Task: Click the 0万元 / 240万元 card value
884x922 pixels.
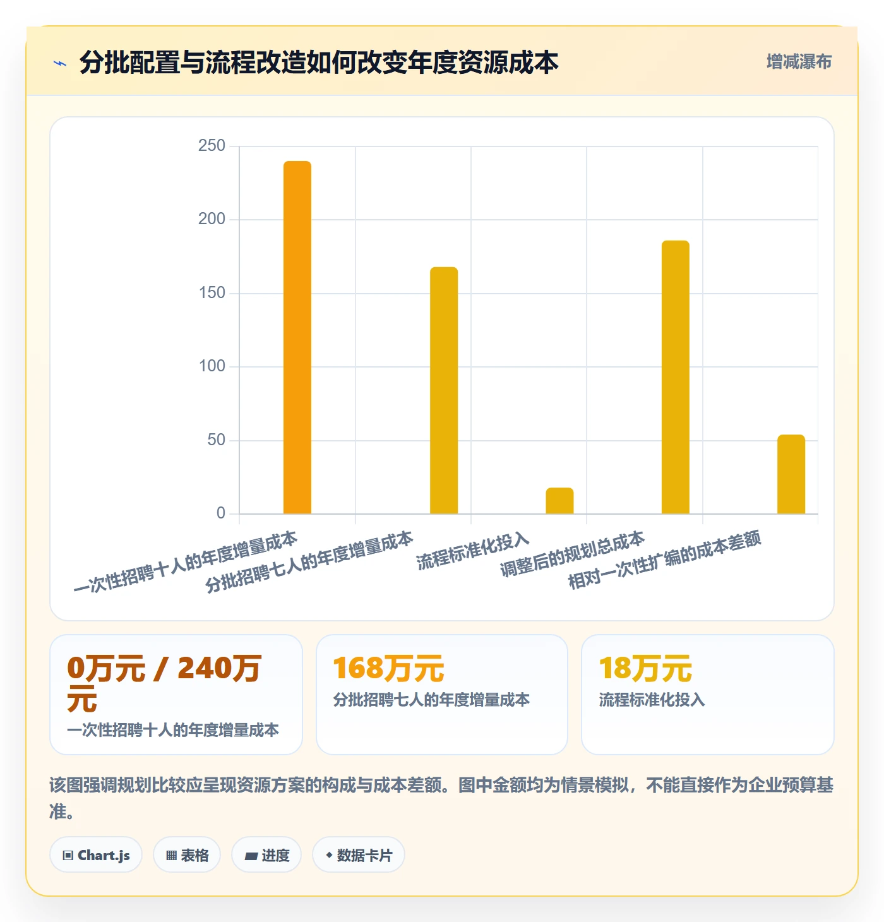Action: pyautogui.click(x=164, y=683)
